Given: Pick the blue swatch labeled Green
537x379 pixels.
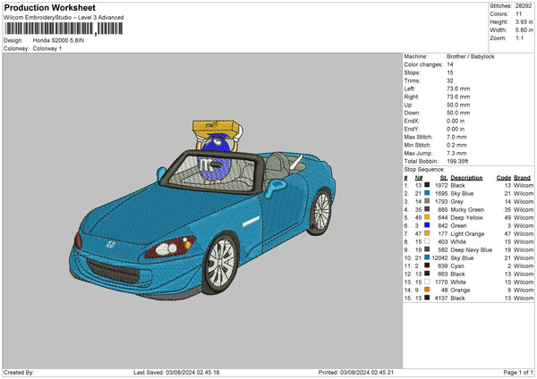Looking at the screenshot, I should [x=427, y=225].
